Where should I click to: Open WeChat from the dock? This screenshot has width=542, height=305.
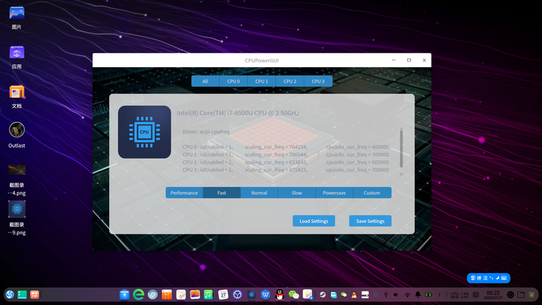pyautogui.click(x=293, y=295)
